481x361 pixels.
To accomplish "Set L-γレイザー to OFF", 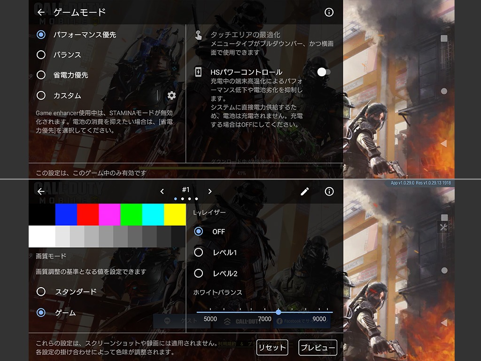I will pyautogui.click(x=209, y=231).
